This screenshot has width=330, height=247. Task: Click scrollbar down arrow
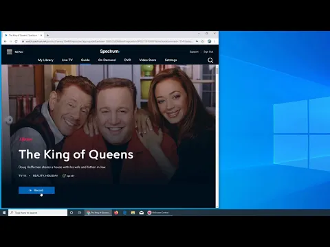[x=217, y=207]
